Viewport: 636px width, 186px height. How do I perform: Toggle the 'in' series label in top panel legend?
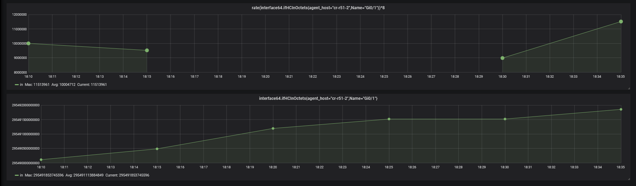coord(21,84)
